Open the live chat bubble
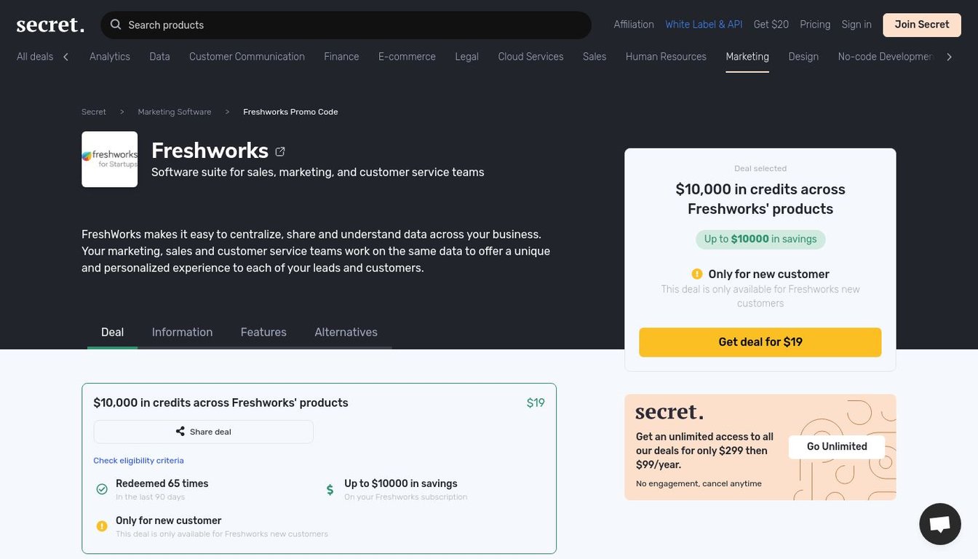 coord(940,524)
